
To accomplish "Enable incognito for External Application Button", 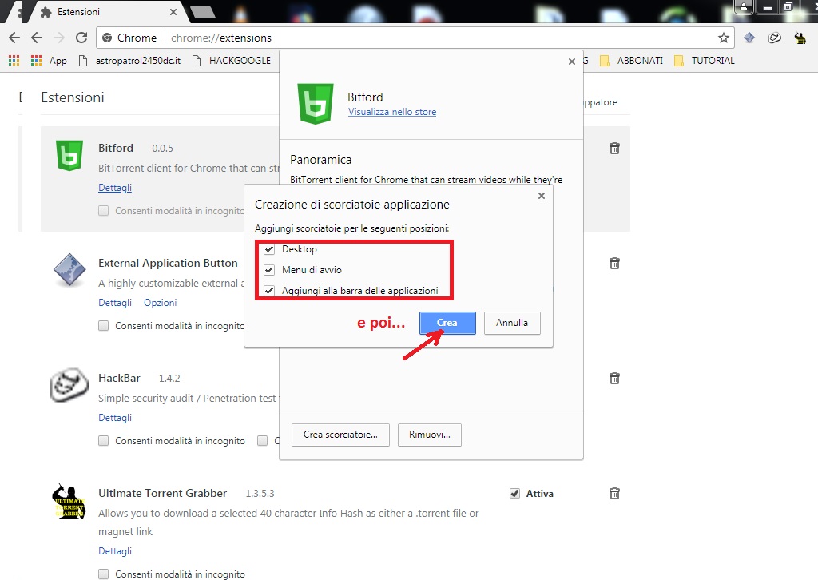I will (103, 325).
